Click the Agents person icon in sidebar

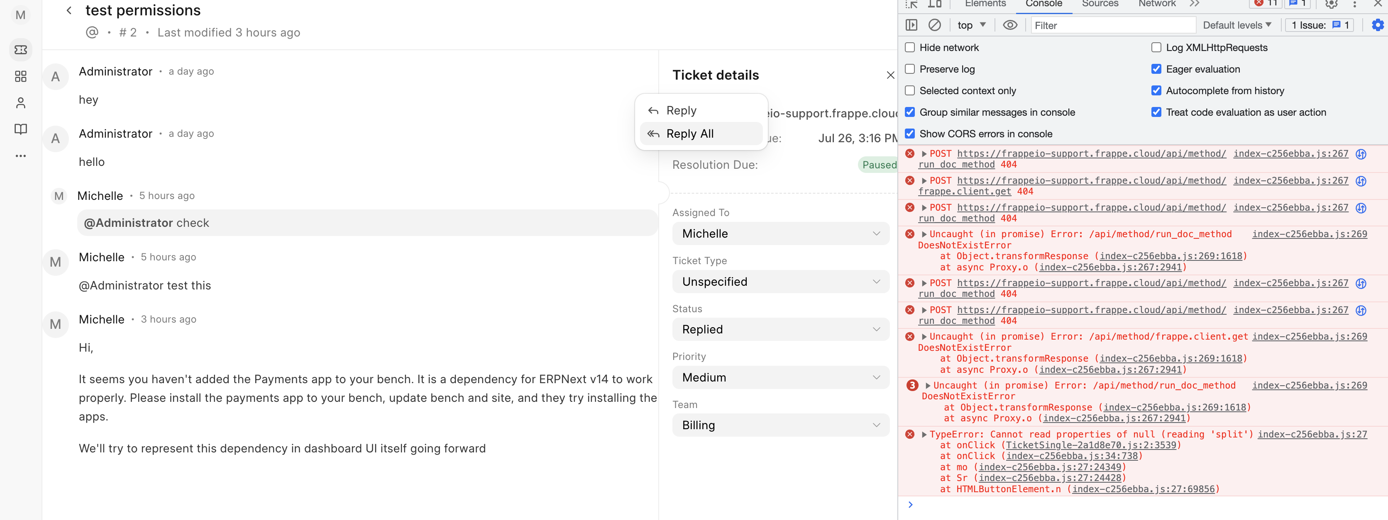(20, 102)
